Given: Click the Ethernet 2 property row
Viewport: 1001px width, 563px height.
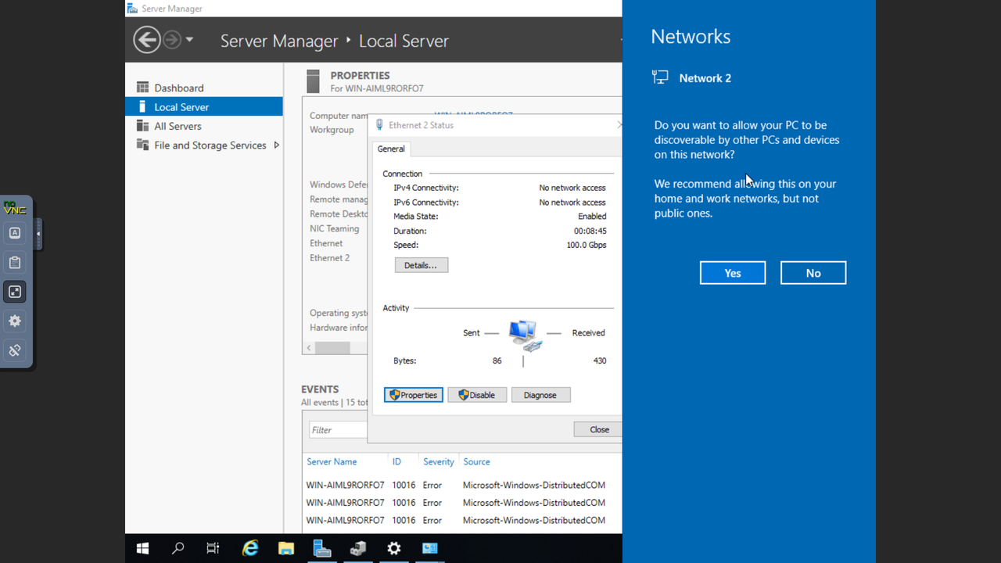Looking at the screenshot, I should coord(329,257).
